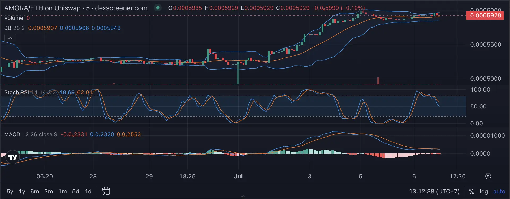Open chart settings gear icon
The height and width of the screenshot is (199, 510).
488,176
